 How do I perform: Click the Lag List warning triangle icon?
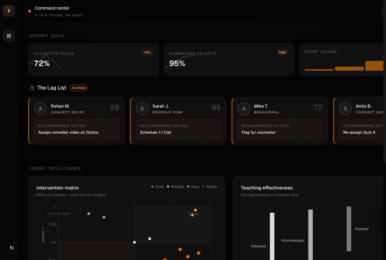[x=32, y=88]
